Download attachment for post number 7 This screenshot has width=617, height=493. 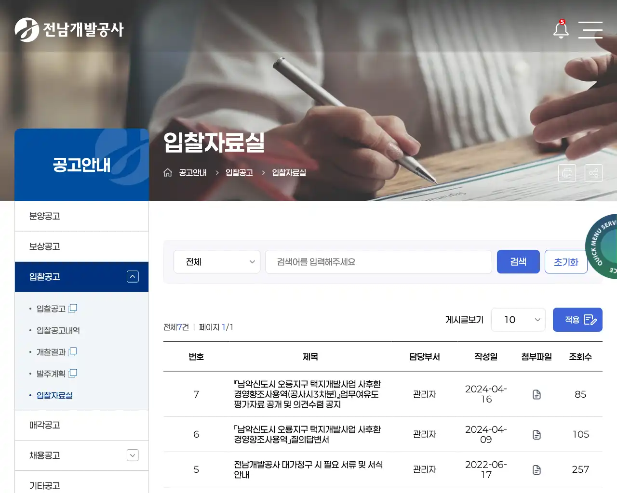click(537, 395)
